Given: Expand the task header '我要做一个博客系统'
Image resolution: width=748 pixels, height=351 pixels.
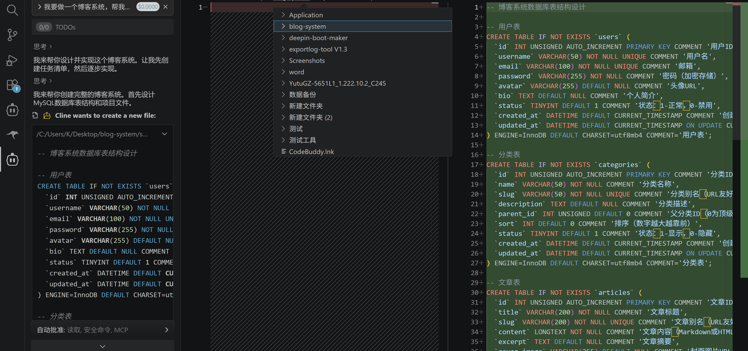Looking at the screenshot, I should click(x=39, y=7).
